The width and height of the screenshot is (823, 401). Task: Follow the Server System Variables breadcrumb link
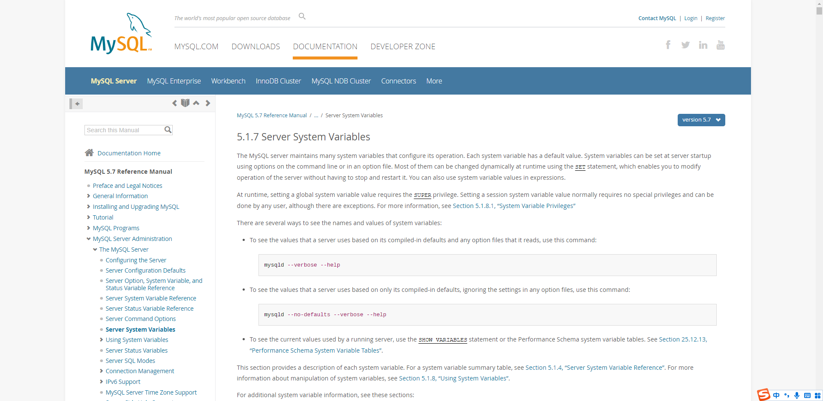(x=354, y=115)
